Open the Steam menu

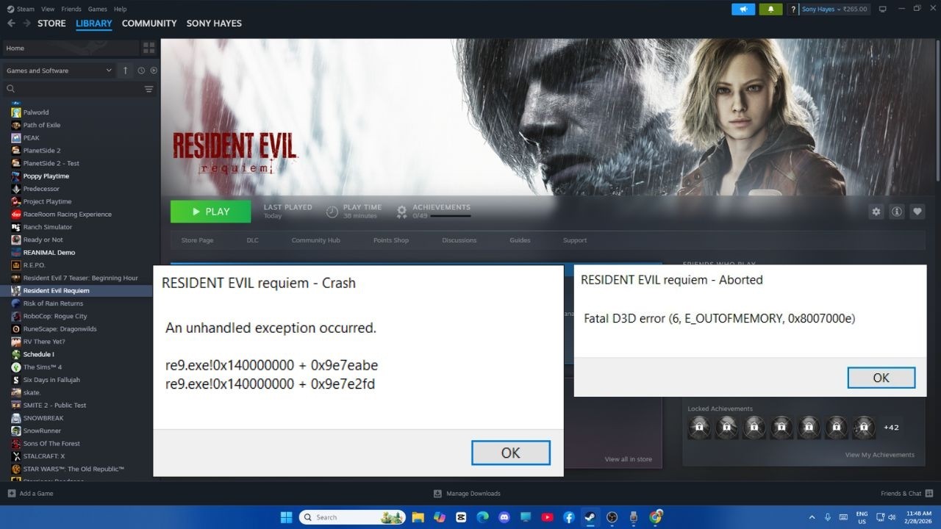coord(21,9)
